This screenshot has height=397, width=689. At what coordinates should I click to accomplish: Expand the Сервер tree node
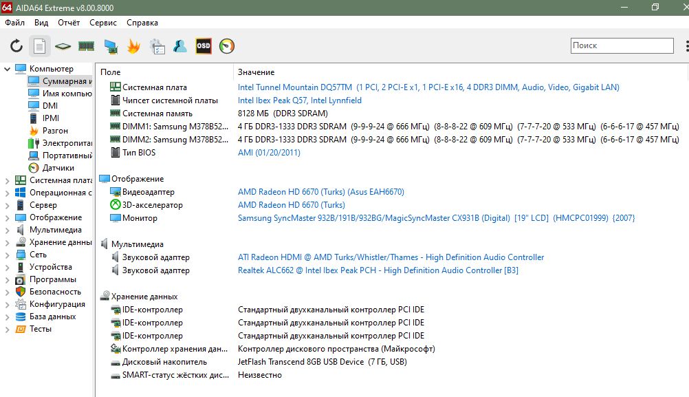pyautogui.click(x=7, y=205)
